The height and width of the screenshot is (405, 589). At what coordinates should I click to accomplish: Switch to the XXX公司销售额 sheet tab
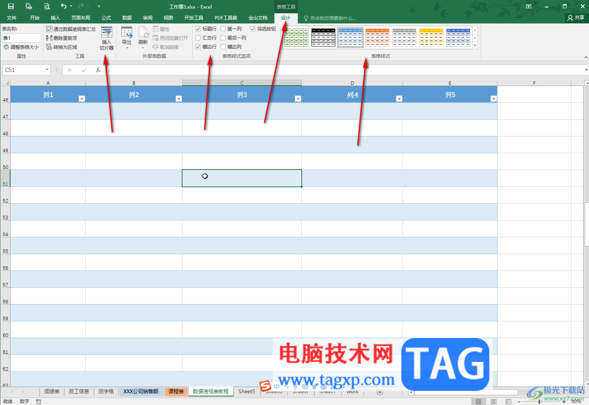pyautogui.click(x=141, y=391)
